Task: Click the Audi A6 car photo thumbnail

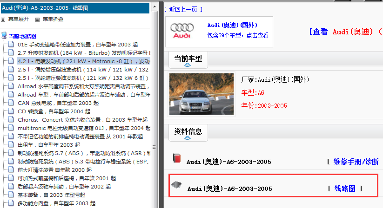Action: point(202,94)
